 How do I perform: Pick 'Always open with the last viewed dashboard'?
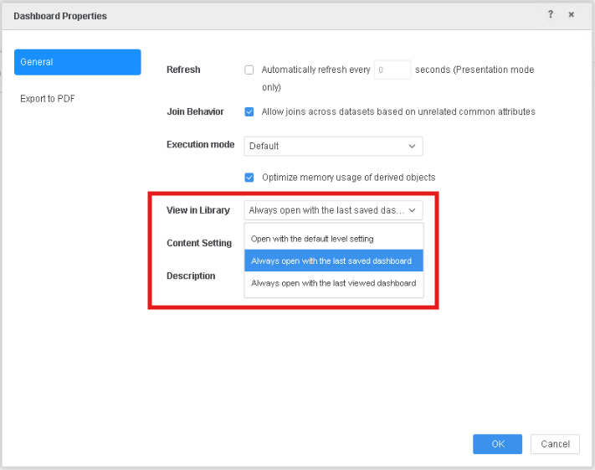(x=333, y=283)
